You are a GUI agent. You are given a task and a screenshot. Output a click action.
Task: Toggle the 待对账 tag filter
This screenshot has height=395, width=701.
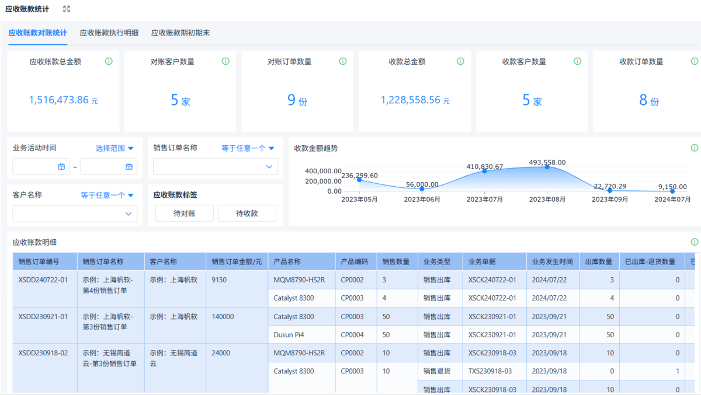point(185,214)
